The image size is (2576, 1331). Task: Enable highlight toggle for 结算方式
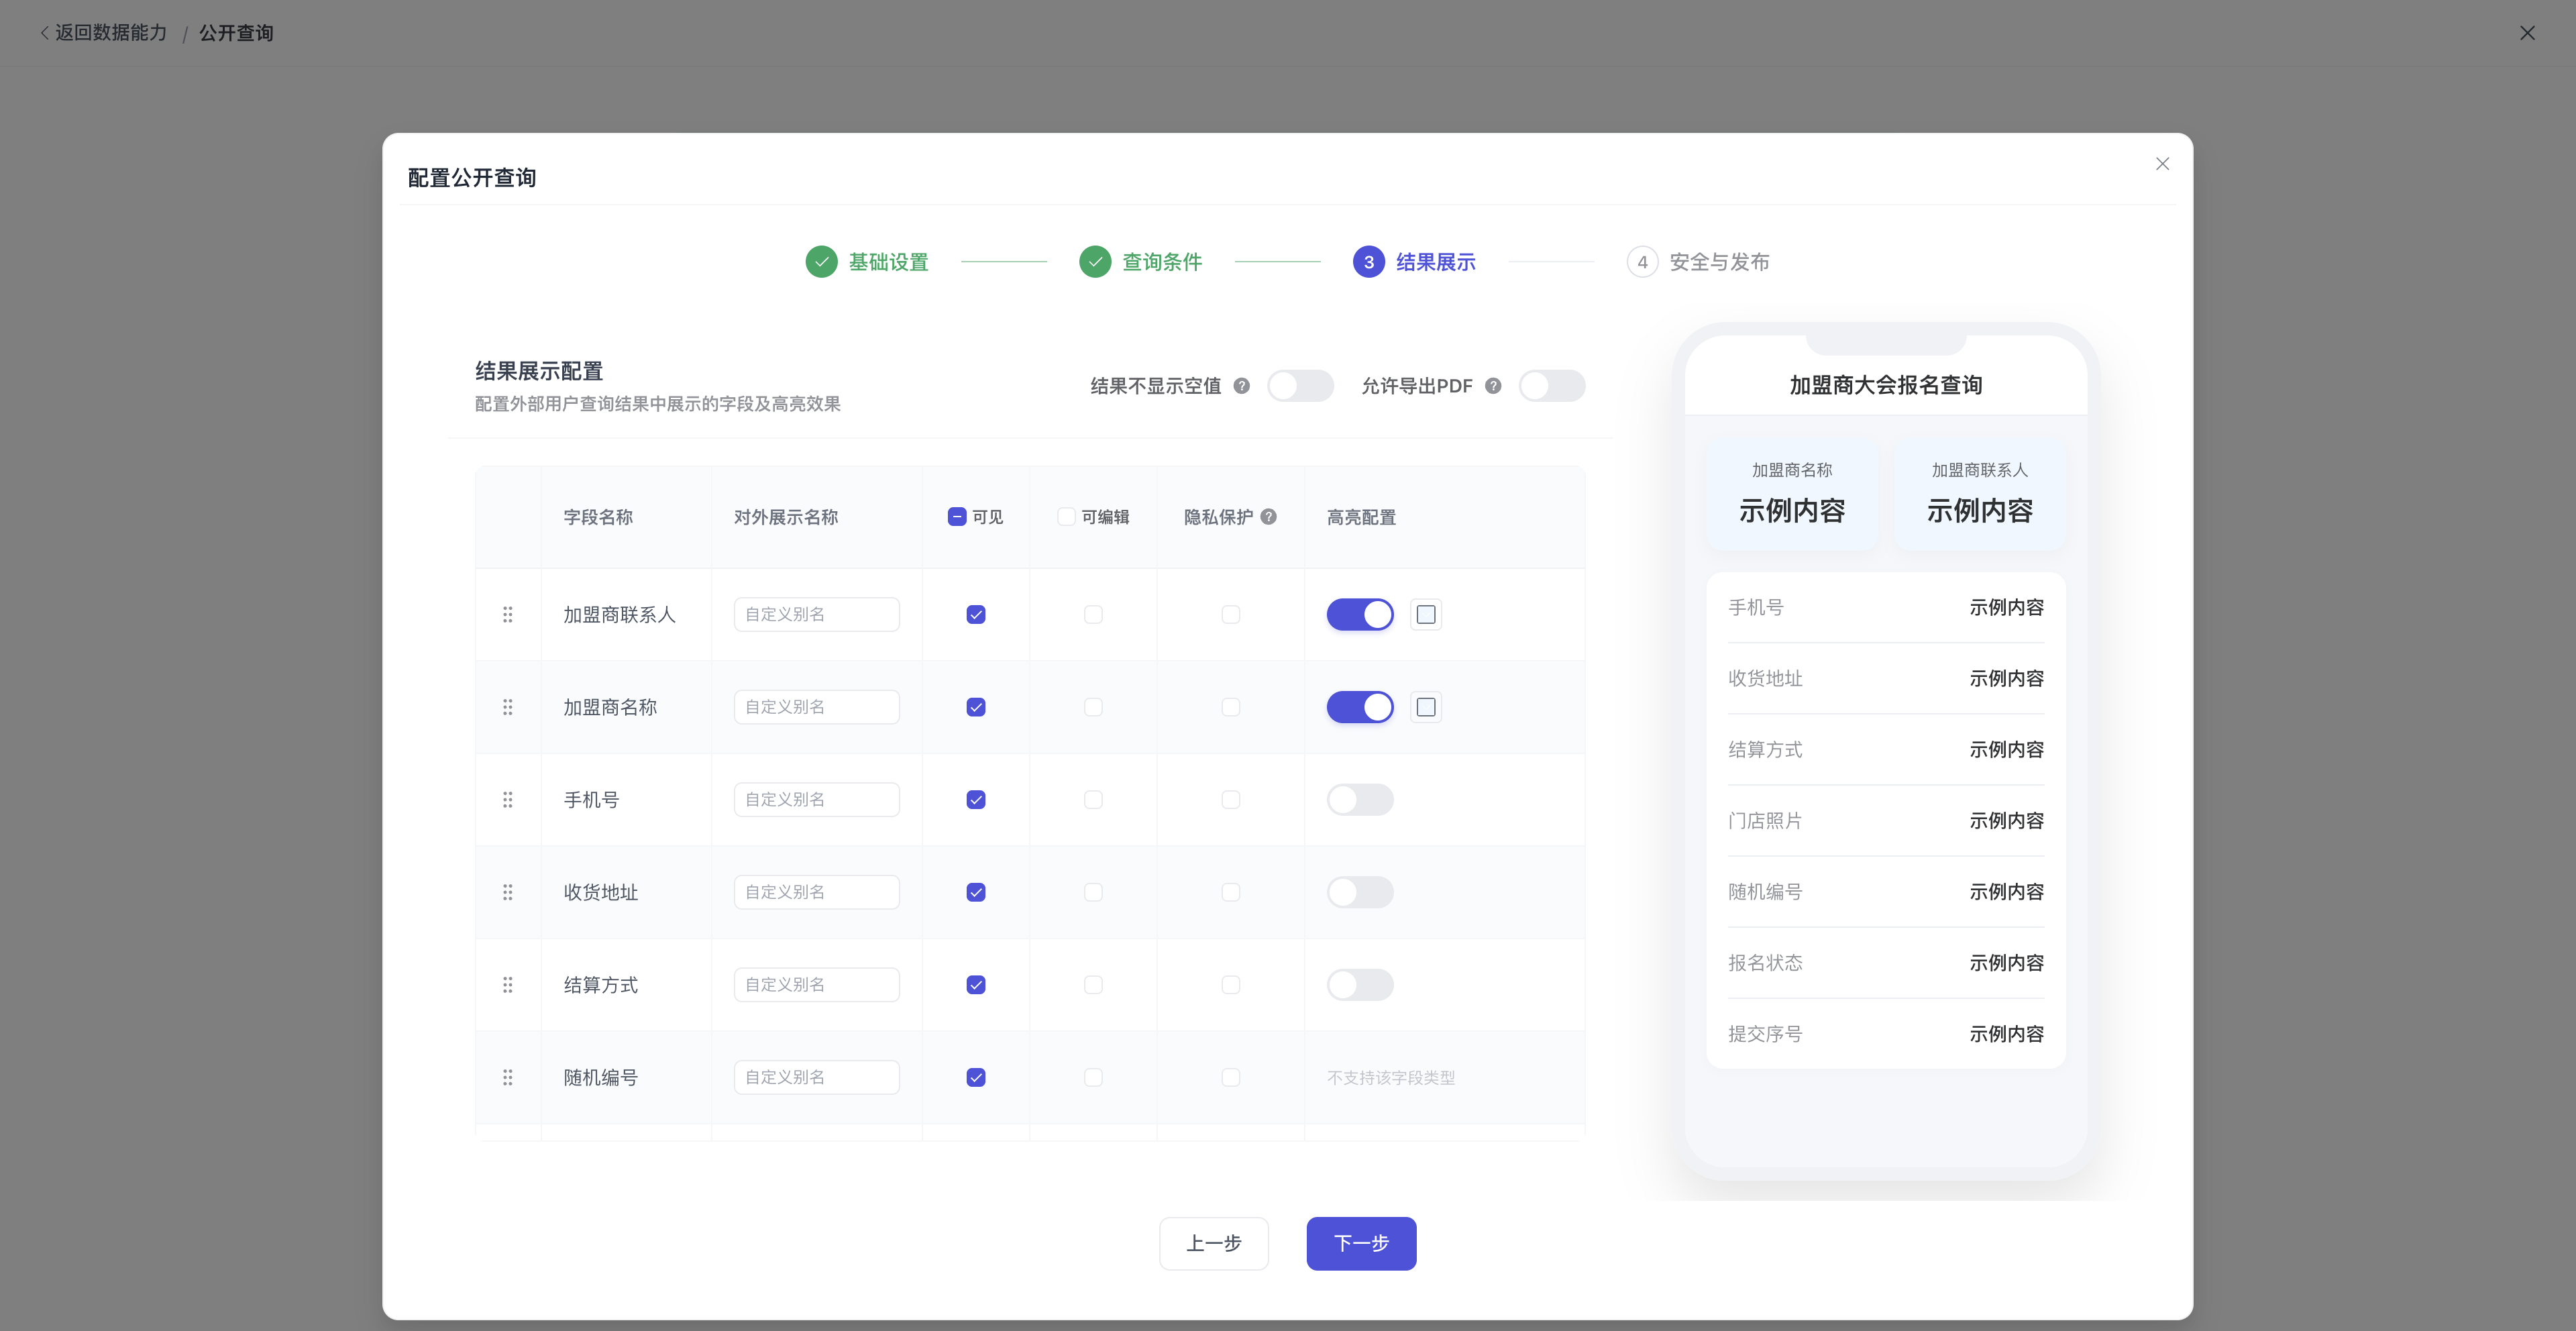click(x=1360, y=985)
